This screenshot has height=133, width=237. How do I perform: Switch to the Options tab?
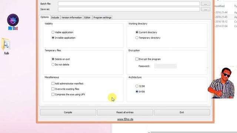pyautogui.click(x=44, y=17)
